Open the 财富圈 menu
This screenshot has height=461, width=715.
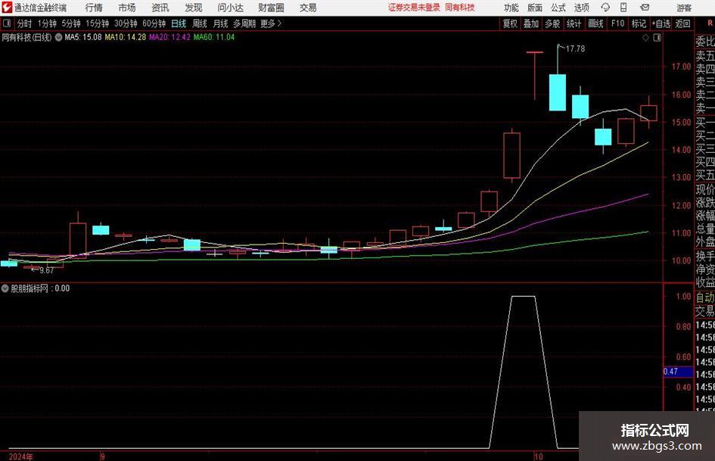coord(271,8)
